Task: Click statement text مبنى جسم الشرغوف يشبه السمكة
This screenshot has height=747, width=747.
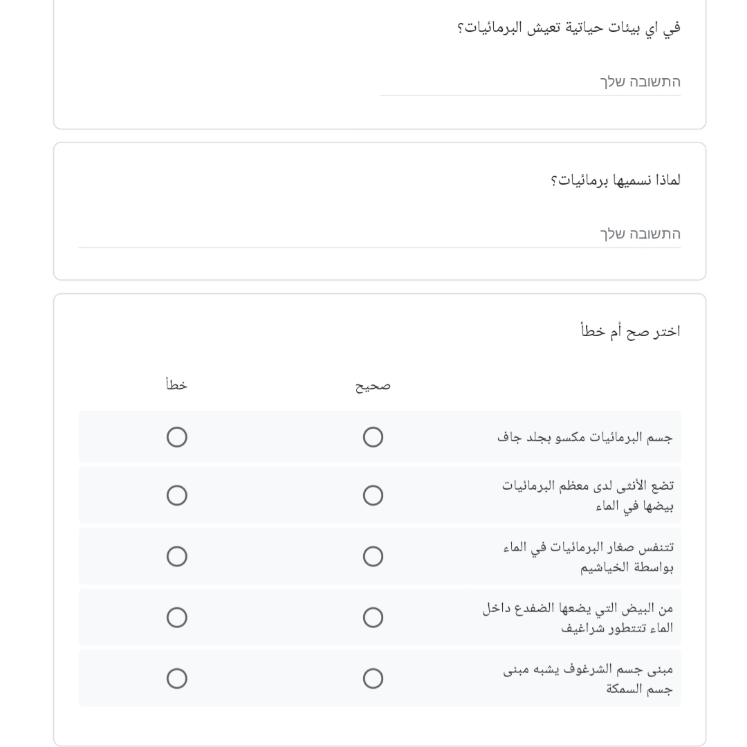Action: 588,679
